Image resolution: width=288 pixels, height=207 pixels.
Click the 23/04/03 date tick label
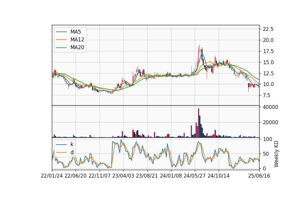click(123, 176)
